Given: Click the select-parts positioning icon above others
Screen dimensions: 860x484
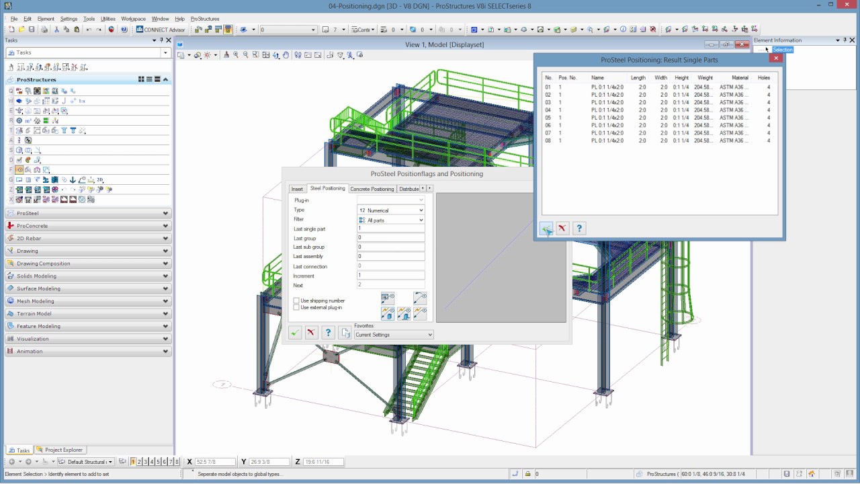Looking at the screenshot, I should [388, 298].
